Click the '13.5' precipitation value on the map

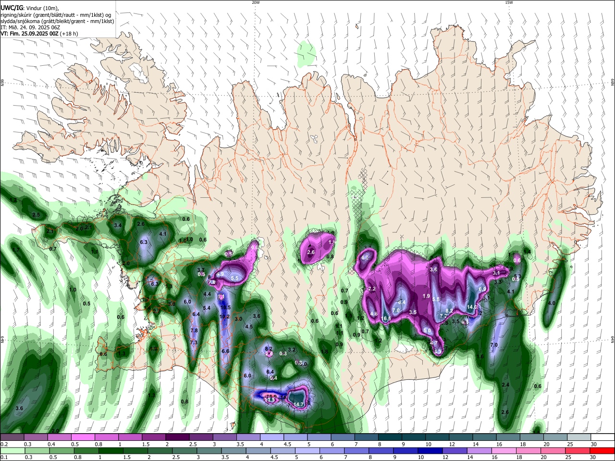click(270, 400)
